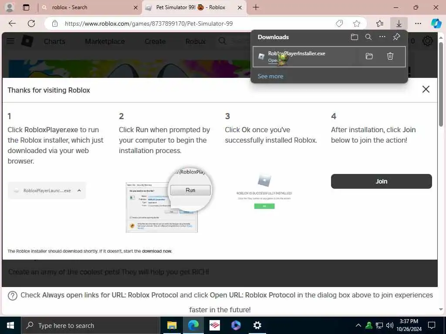This screenshot has height=334, width=446.
Task: Delete the RobloxPlayerInstaller.exe download
Action: click(x=390, y=56)
